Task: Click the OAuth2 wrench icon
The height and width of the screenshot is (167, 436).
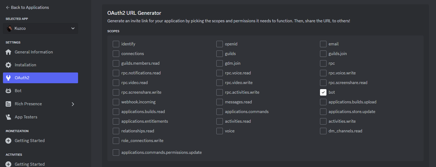Action: pyautogui.click(x=8, y=78)
